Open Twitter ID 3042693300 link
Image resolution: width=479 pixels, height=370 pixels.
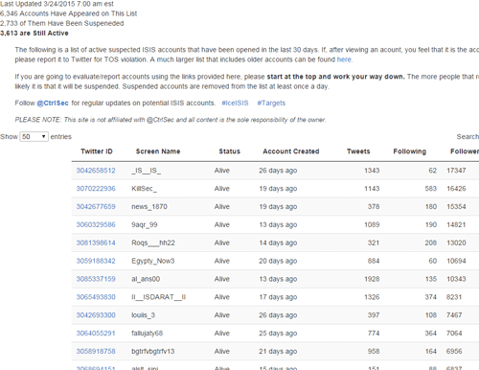[x=96, y=315]
